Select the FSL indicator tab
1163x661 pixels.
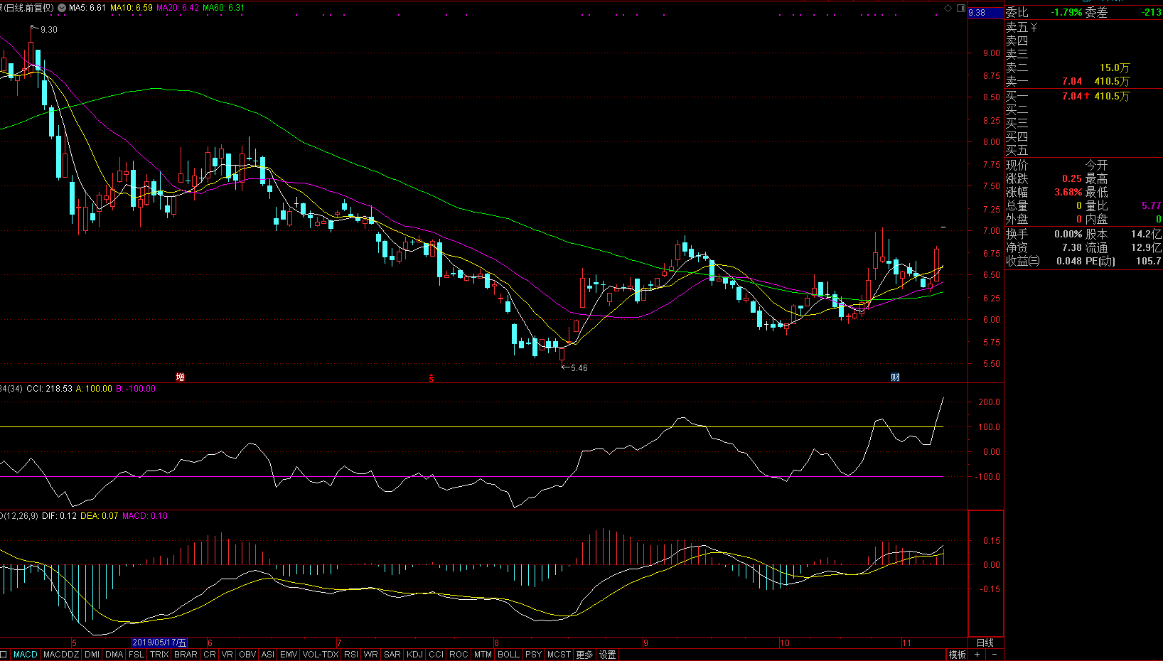tap(136, 655)
